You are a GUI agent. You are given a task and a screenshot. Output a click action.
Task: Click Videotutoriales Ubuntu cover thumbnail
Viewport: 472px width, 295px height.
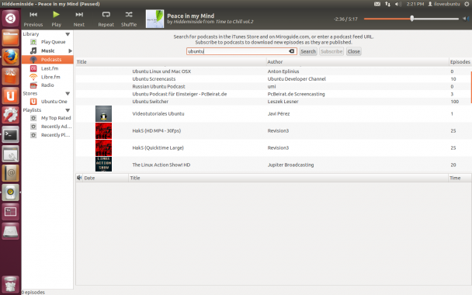103,113
